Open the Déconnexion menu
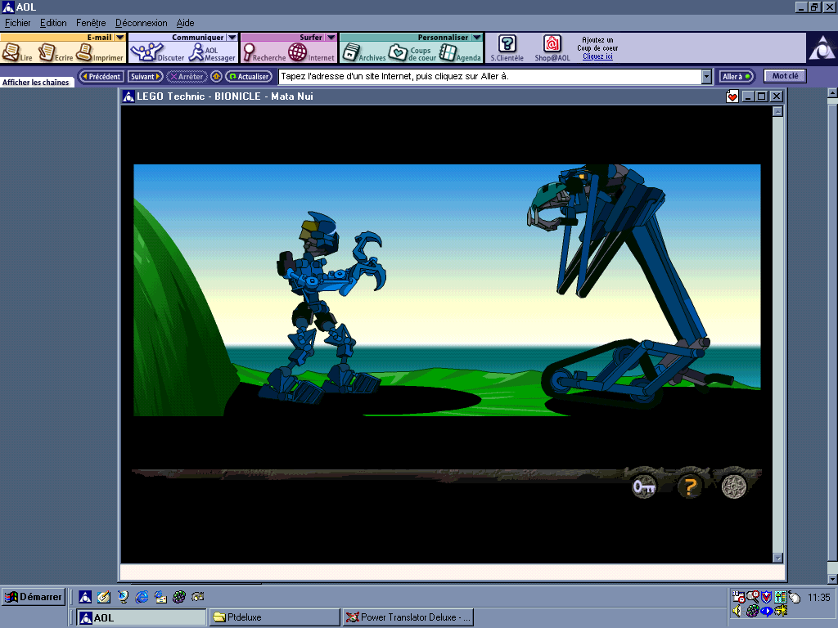The width and height of the screenshot is (838, 628). click(141, 23)
